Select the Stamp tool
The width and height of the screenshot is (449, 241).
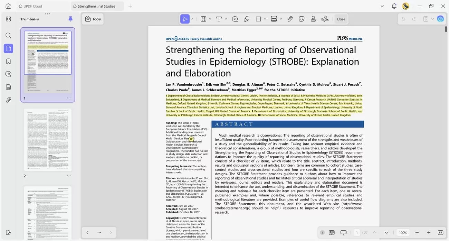click(x=313, y=19)
